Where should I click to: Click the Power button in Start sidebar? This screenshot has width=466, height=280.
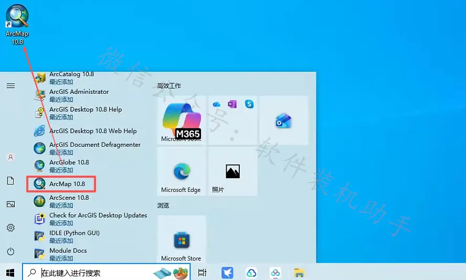[x=10, y=252]
